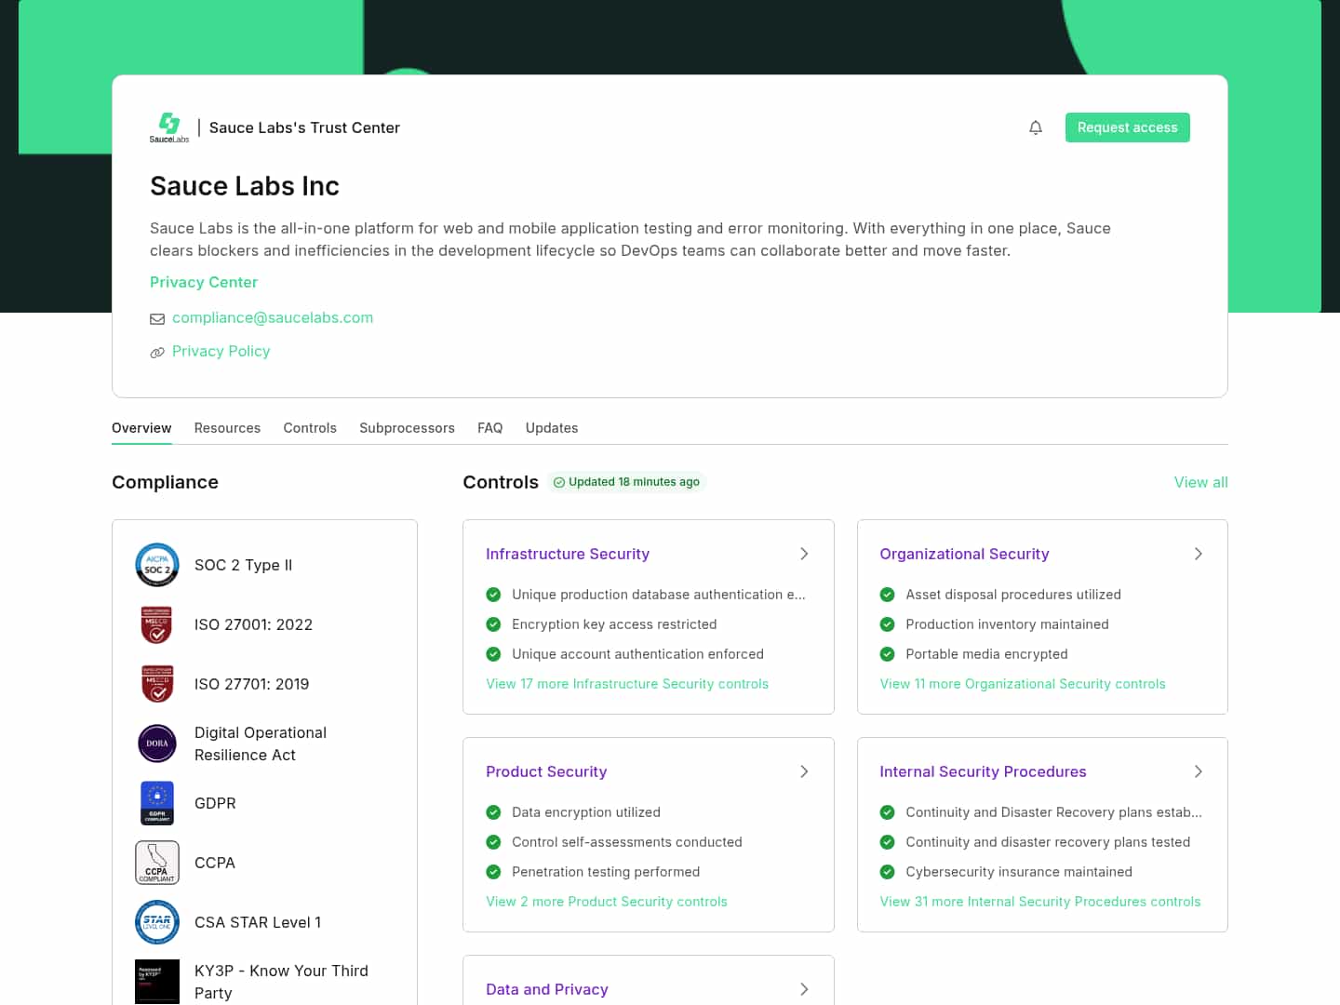Select the GDPR compliance label
Screen dimensions: 1340x1005
(x=215, y=803)
